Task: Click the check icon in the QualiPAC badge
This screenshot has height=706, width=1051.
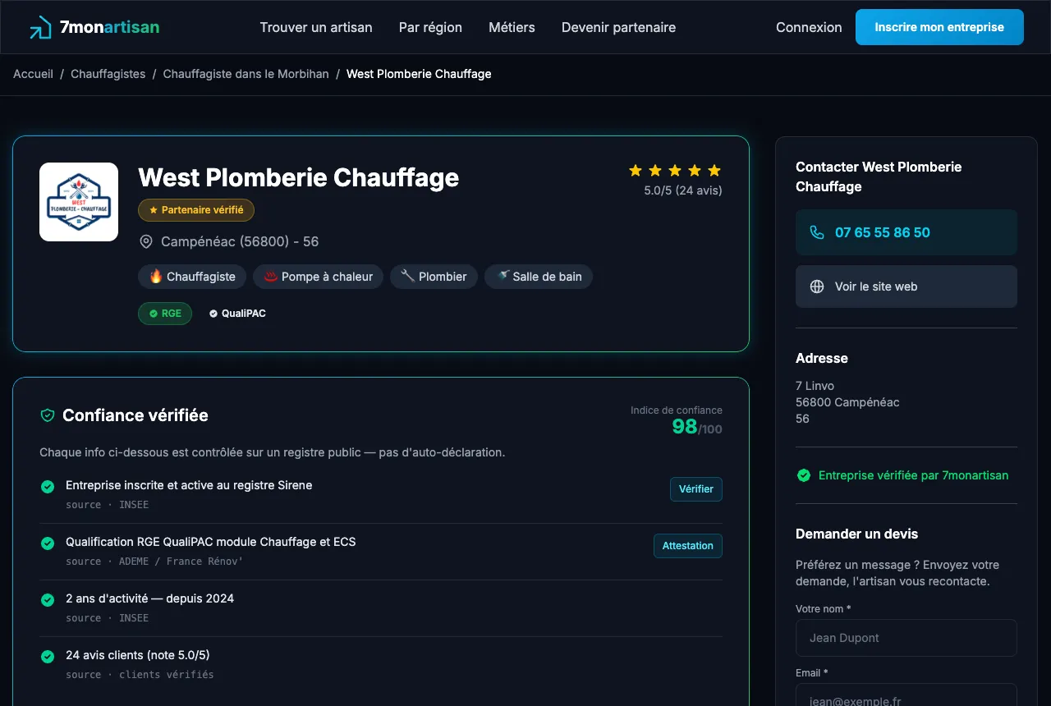Action: point(213,314)
